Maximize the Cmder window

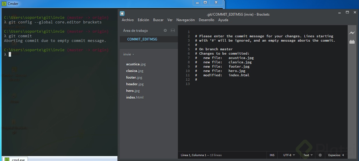coord(205,2)
